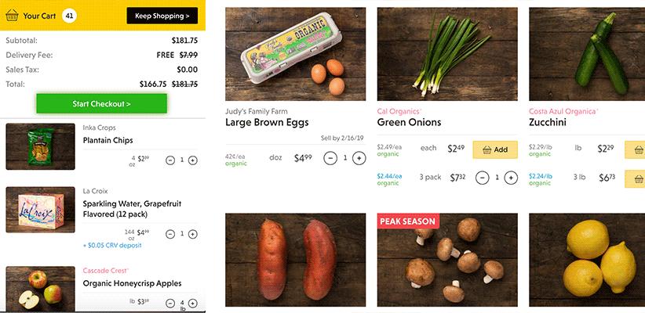Viewport: 645px width, 313px height.
Task: Decrease Large Brown Eggs quantity
Action: click(330, 157)
